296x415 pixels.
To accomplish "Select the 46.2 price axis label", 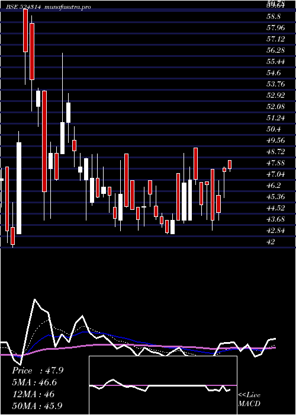I will [274, 185].
